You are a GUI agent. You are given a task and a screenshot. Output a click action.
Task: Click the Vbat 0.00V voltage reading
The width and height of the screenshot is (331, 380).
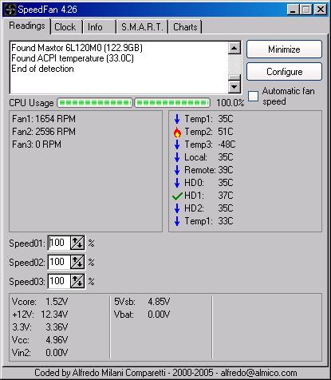(142, 315)
